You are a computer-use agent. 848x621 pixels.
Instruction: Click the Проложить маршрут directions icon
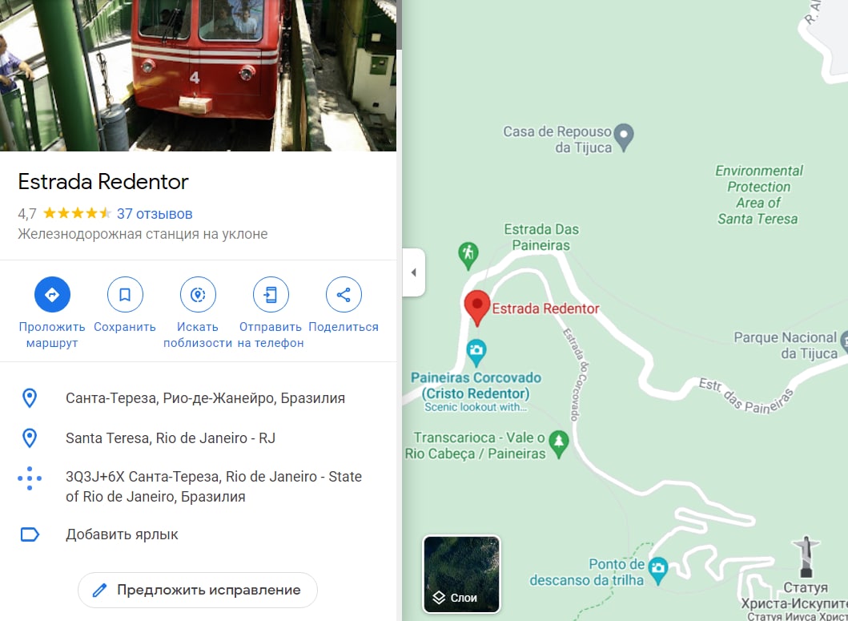(x=52, y=295)
